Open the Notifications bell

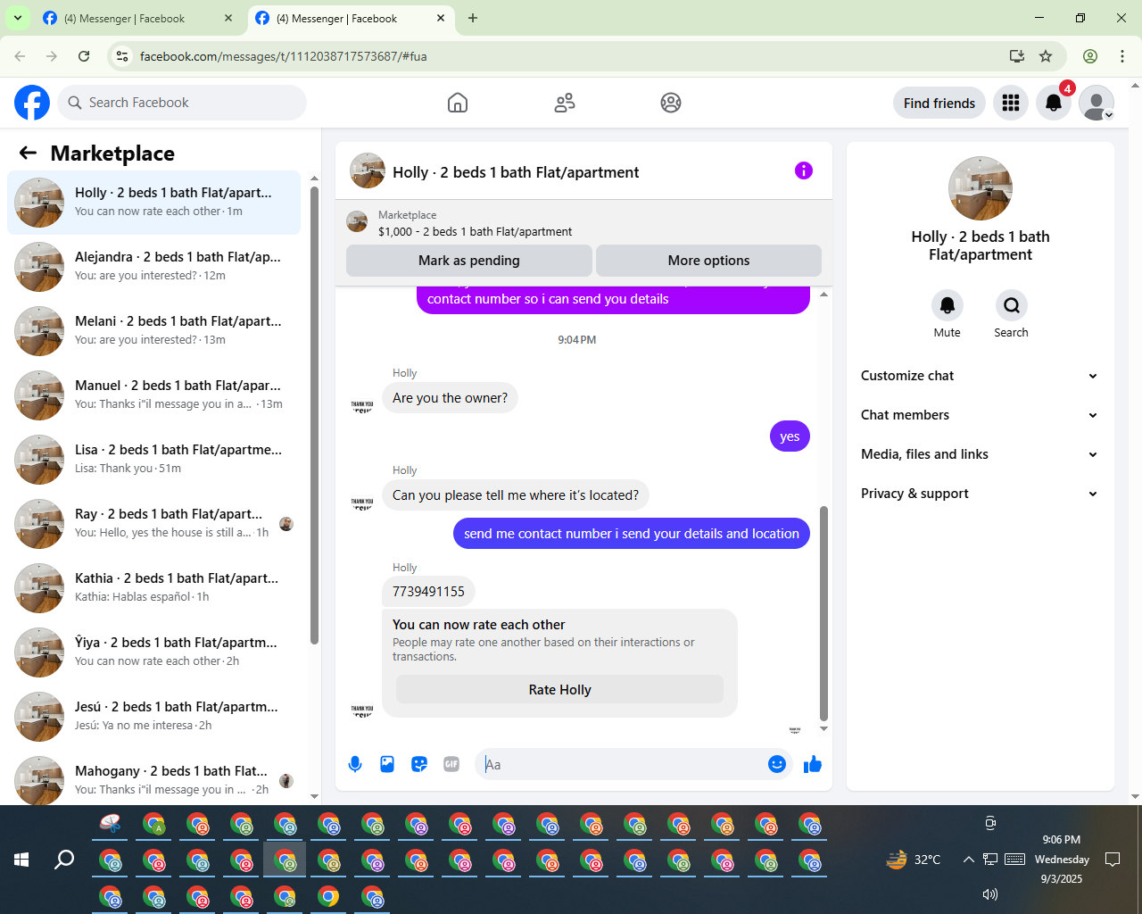[x=1054, y=103]
